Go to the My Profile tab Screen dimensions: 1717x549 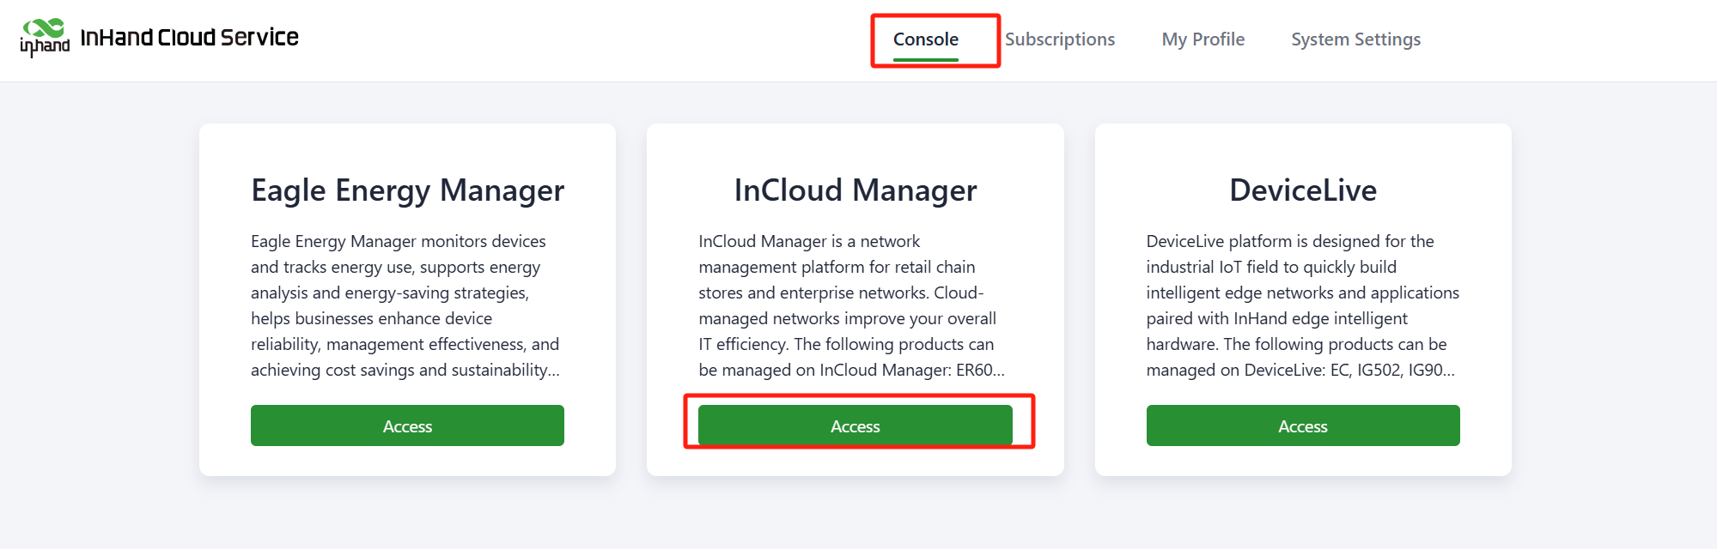[1203, 39]
